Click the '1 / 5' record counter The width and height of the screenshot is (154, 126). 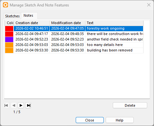[x=17, y=112]
